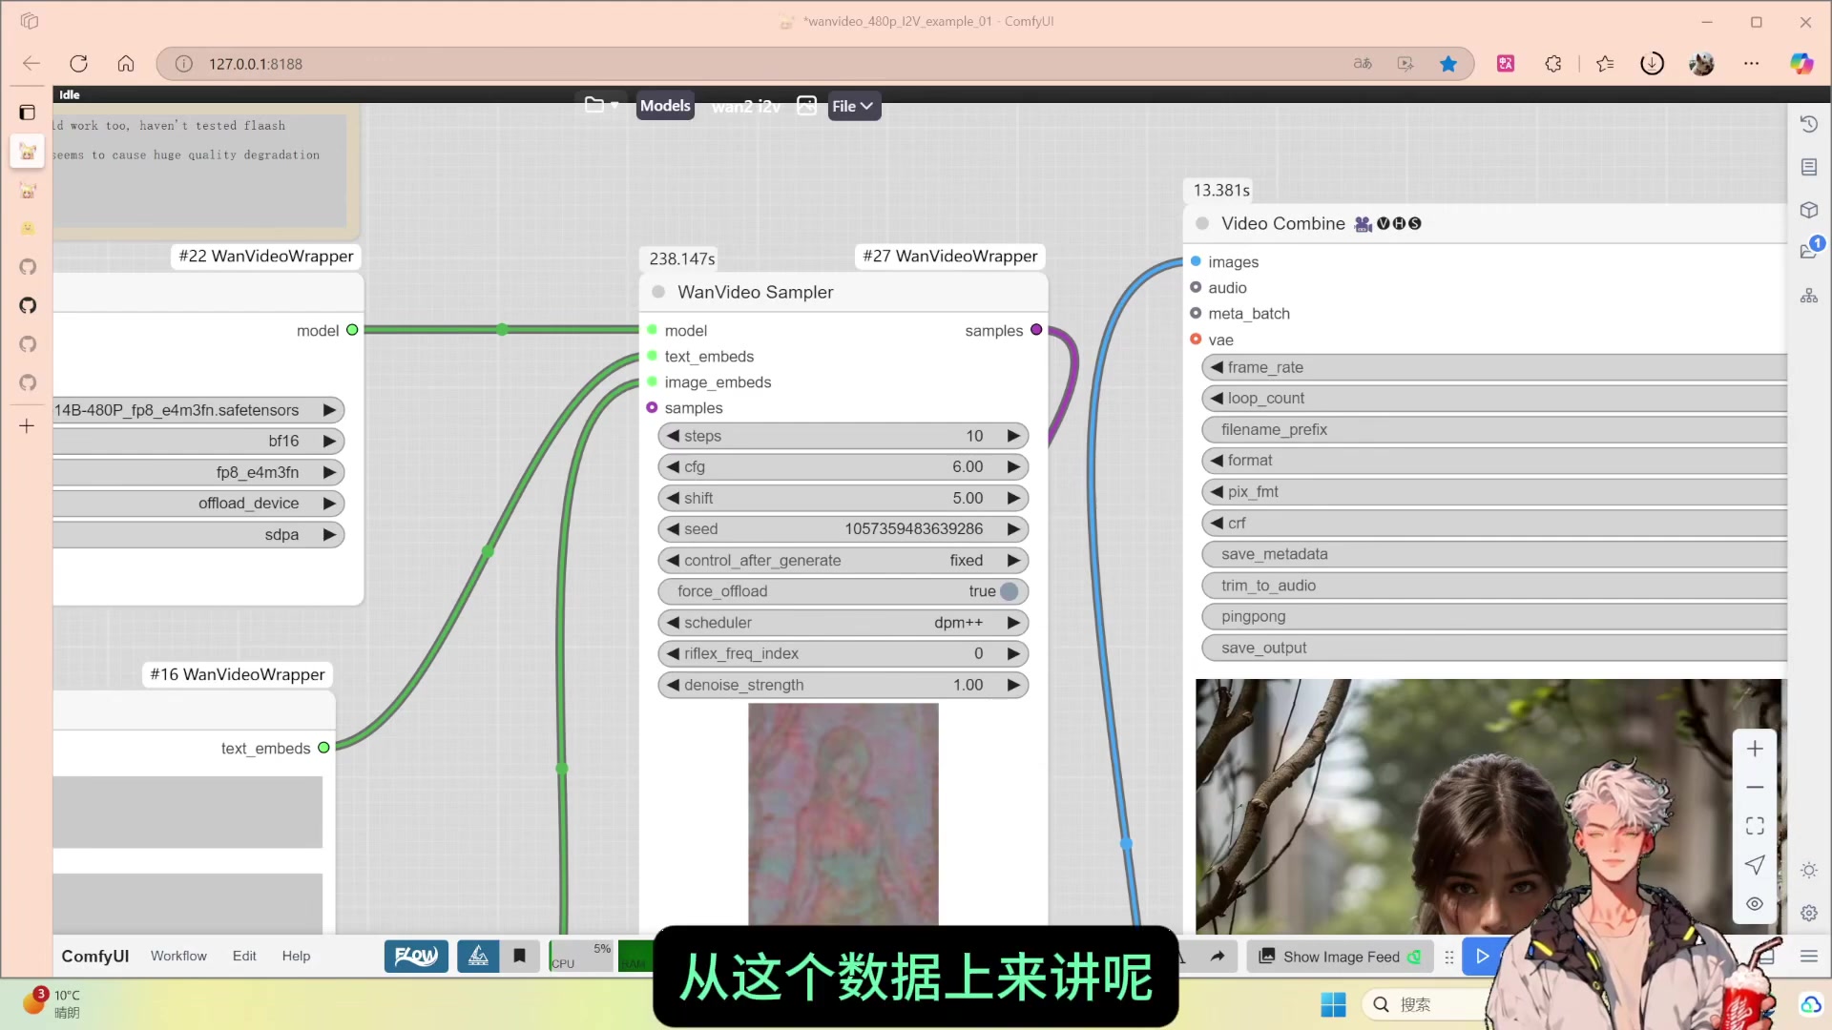The image size is (1832, 1030).
Task: Open the model library panel
Action: tap(1808, 210)
